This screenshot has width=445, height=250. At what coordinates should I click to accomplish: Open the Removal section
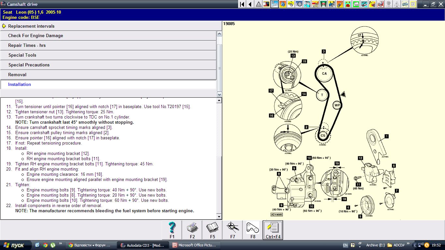(108, 75)
